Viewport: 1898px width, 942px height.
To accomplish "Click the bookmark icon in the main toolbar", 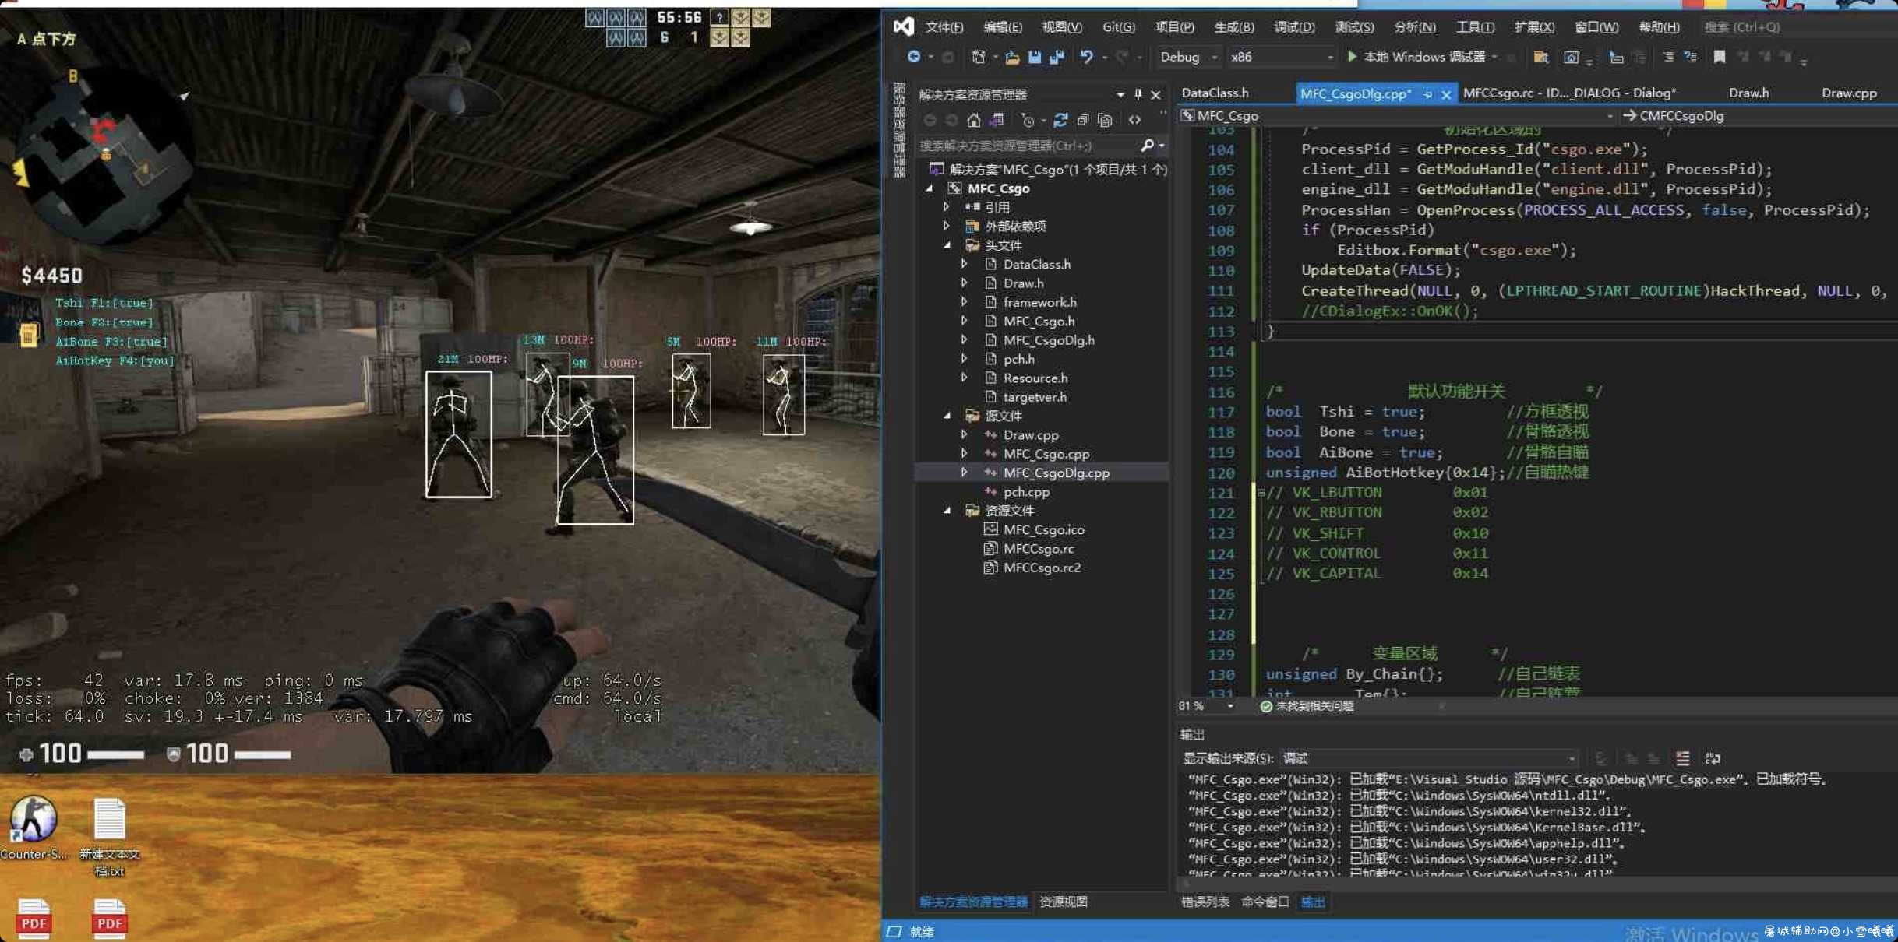I will pos(1719,57).
